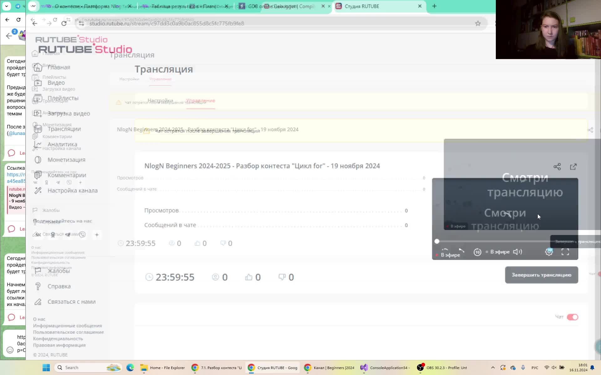Open the Пользовательское соглашение link
The width and height of the screenshot is (601, 375).
click(x=68, y=332)
